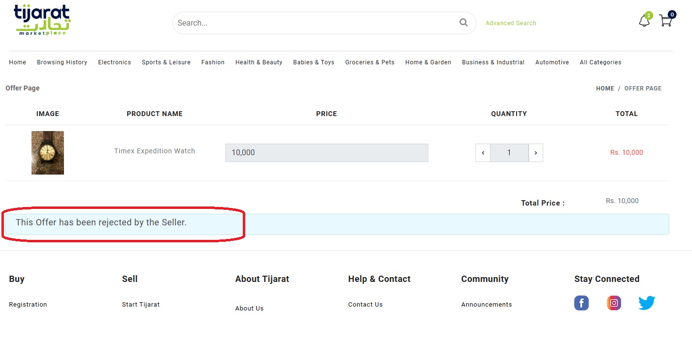Open Tijarat Instagram page icon
Viewport: 692px width, 339px height.
click(x=614, y=303)
